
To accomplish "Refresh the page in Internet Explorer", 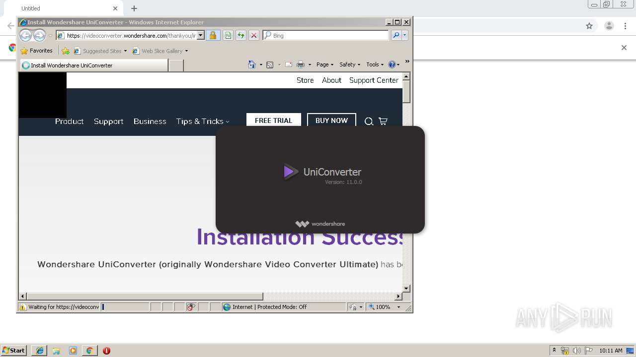I will coord(241,36).
